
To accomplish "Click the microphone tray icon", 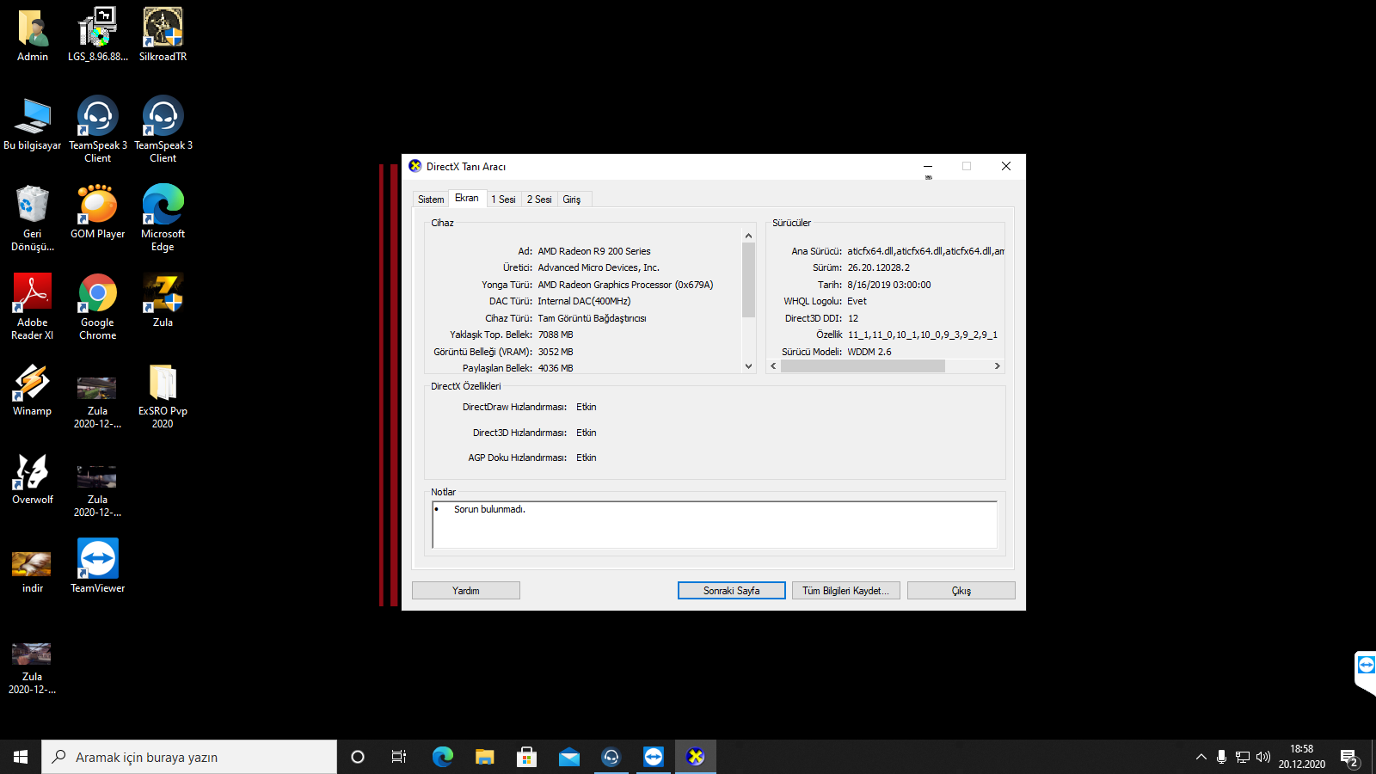I will [1221, 757].
